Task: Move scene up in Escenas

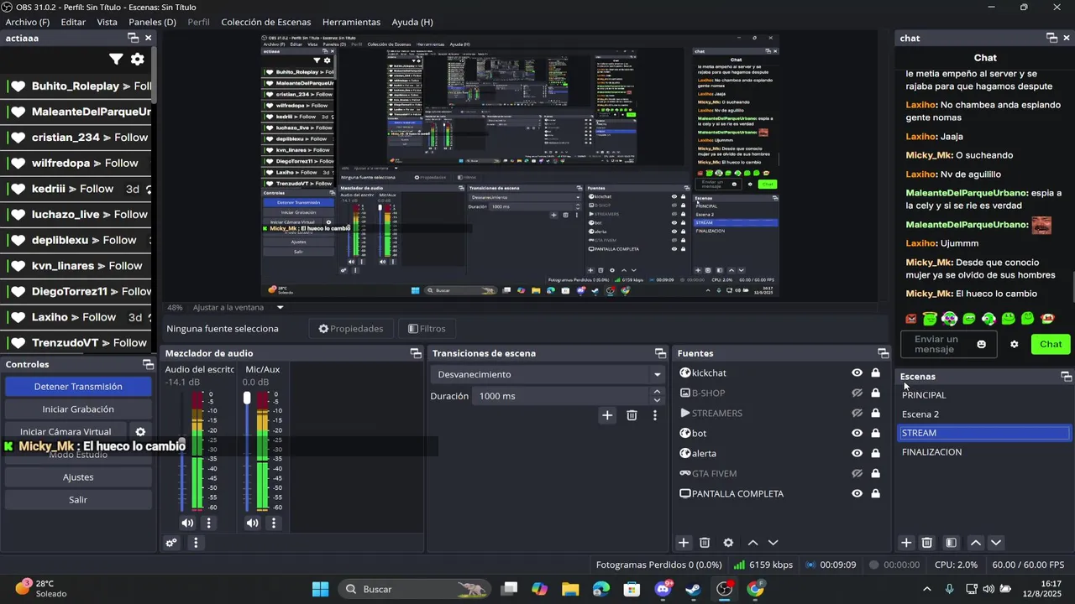Action: [975, 543]
